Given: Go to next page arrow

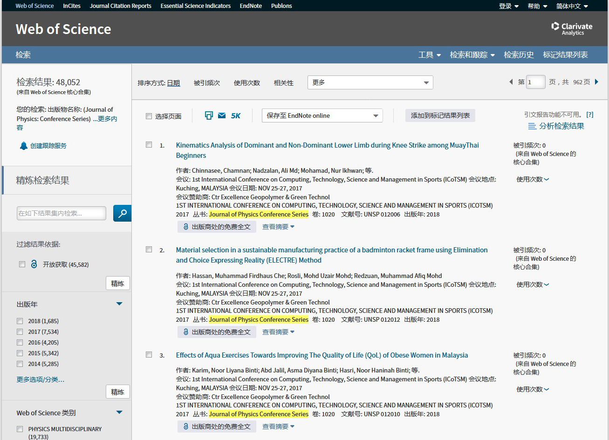Looking at the screenshot, I should (596, 82).
